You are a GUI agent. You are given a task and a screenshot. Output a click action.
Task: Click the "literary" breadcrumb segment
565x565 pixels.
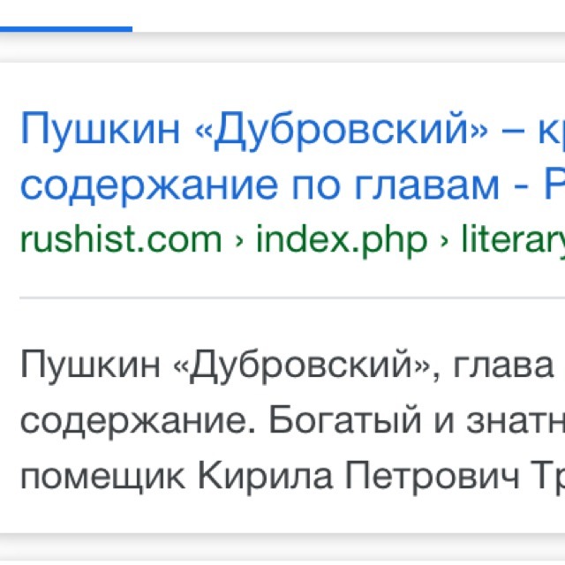click(514, 238)
